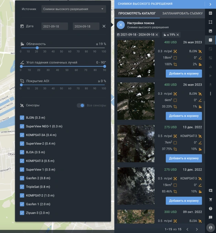The width and height of the screenshot is (216, 233).
Task: Add the 15km² KOMPSAT-3 image to cart
Action: coord(184,201)
